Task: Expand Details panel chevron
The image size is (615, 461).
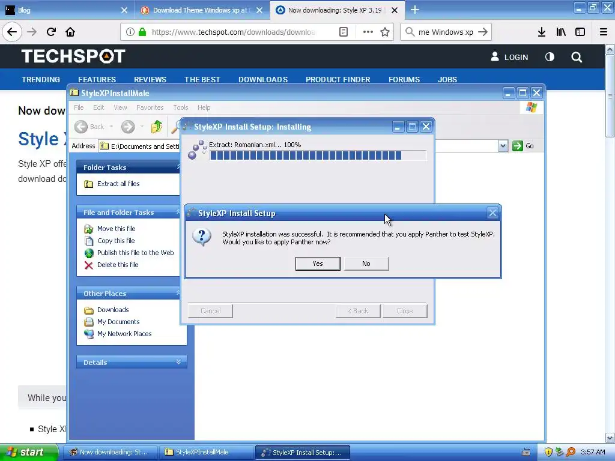Action: [x=178, y=362]
